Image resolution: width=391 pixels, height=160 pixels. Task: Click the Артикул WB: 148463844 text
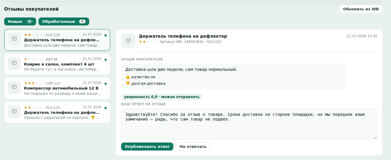point(182,42)
